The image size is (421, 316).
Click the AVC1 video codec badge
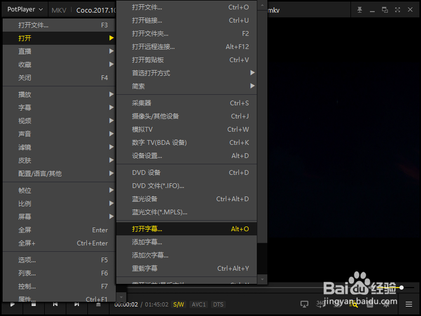(199, 304)
